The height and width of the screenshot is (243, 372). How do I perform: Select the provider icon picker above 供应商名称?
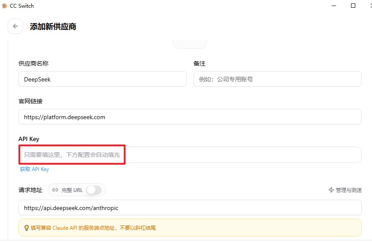pos(190,44)
